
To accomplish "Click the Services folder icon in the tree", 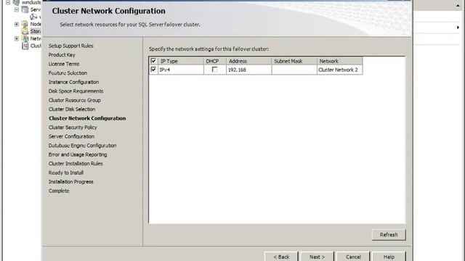I will pos(25,9).
